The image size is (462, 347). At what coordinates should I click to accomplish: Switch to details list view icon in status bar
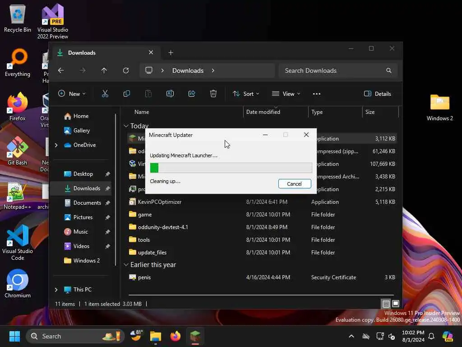(x=386, y=304)
